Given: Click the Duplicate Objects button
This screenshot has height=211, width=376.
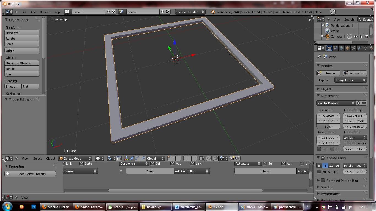Looking at the screenshot, I should coord(22,63).
